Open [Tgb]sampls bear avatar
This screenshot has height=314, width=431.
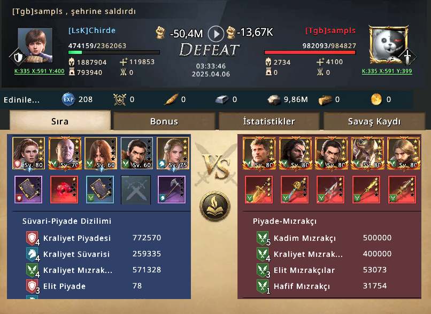(x=388, y=45)
